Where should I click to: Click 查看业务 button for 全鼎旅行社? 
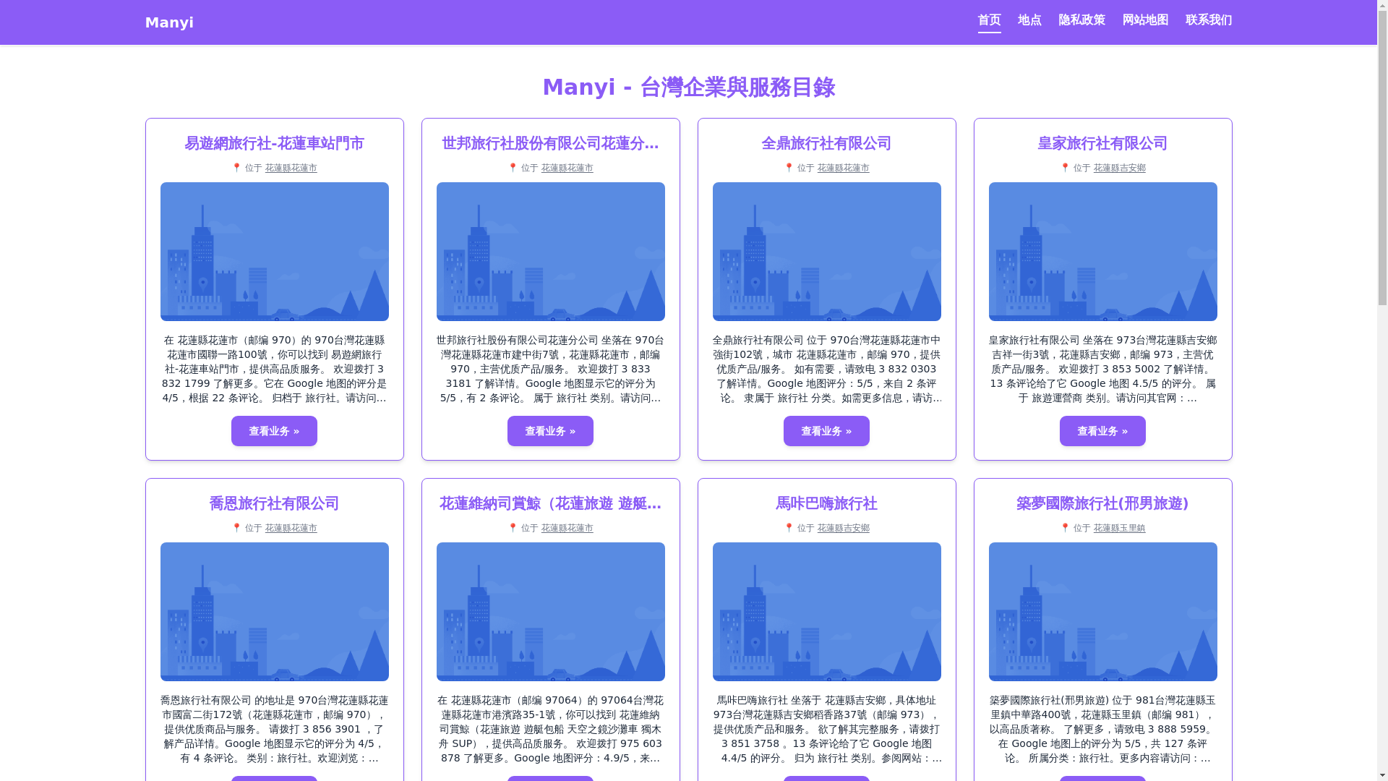pos(826,431)
